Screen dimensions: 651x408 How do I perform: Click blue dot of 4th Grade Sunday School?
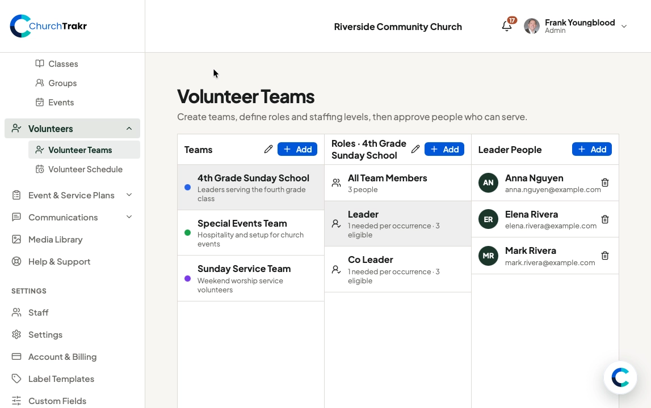click(x=188, y=188)
